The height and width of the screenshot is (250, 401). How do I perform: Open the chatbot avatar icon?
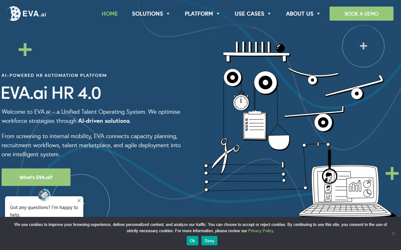(x=44, y=195)
